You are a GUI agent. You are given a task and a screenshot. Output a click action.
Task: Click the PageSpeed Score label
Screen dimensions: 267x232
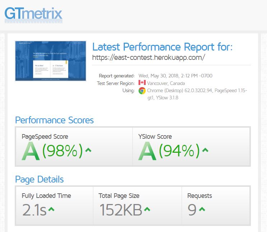45,137
